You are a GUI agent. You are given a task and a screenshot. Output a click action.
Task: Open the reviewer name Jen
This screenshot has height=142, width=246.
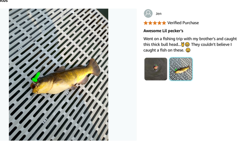click(158, 14)
